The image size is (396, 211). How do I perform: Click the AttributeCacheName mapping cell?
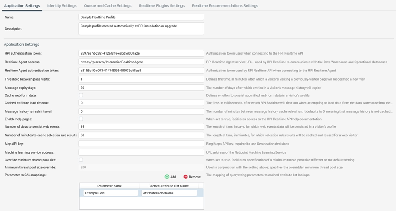169,193
